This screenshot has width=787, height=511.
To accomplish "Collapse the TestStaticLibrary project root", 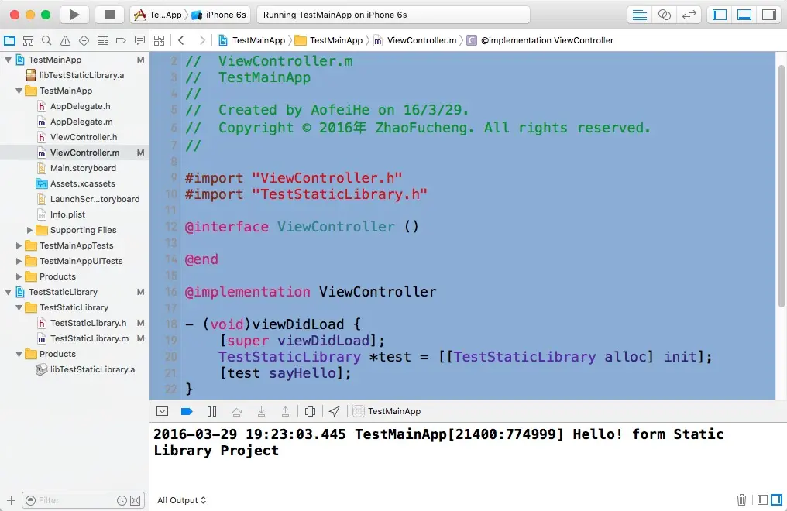I will [8, 293].
